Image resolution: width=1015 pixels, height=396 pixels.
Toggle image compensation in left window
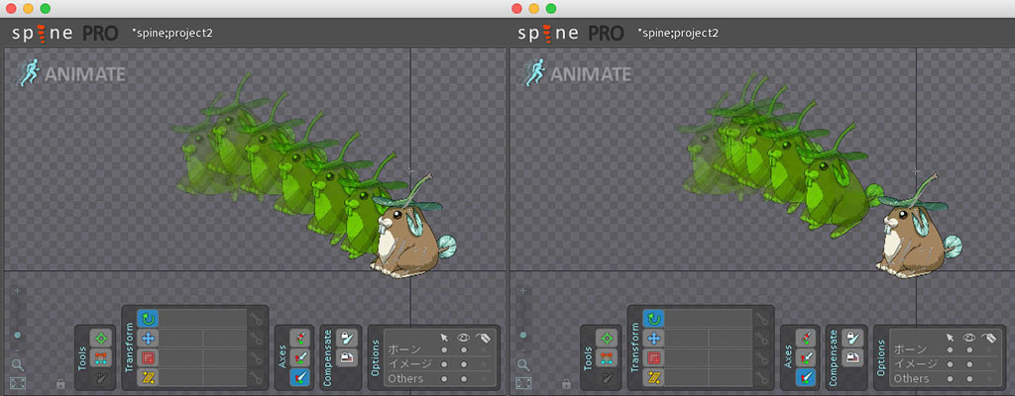click(x=348, y=357)
